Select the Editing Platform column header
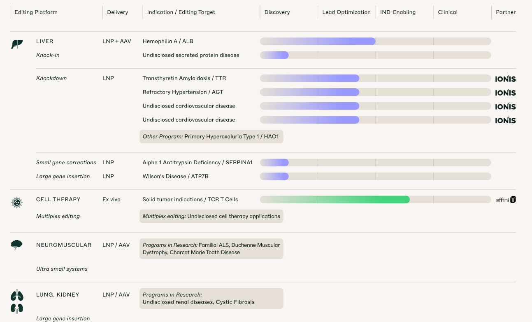Image resolution: width=532 pixels, height=322 pixels. 36,12
